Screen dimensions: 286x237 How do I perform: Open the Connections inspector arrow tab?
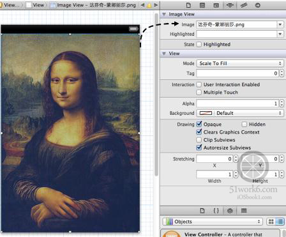click(x=258, y=5)
